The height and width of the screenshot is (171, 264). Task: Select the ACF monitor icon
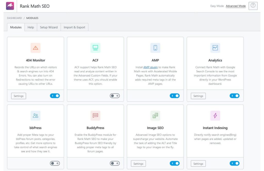[95, 48]
